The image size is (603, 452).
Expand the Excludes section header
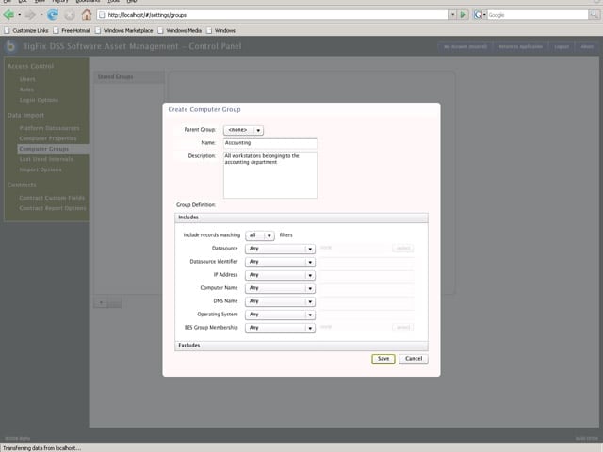(x=301, y=346)
